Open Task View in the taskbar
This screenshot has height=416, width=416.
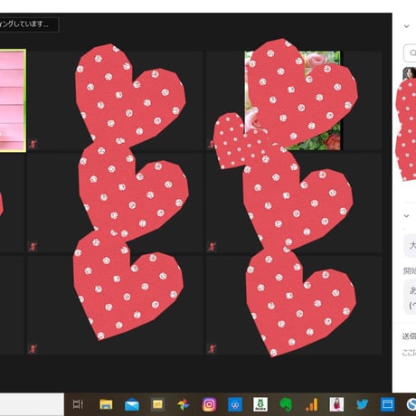(x=78, y=404)
